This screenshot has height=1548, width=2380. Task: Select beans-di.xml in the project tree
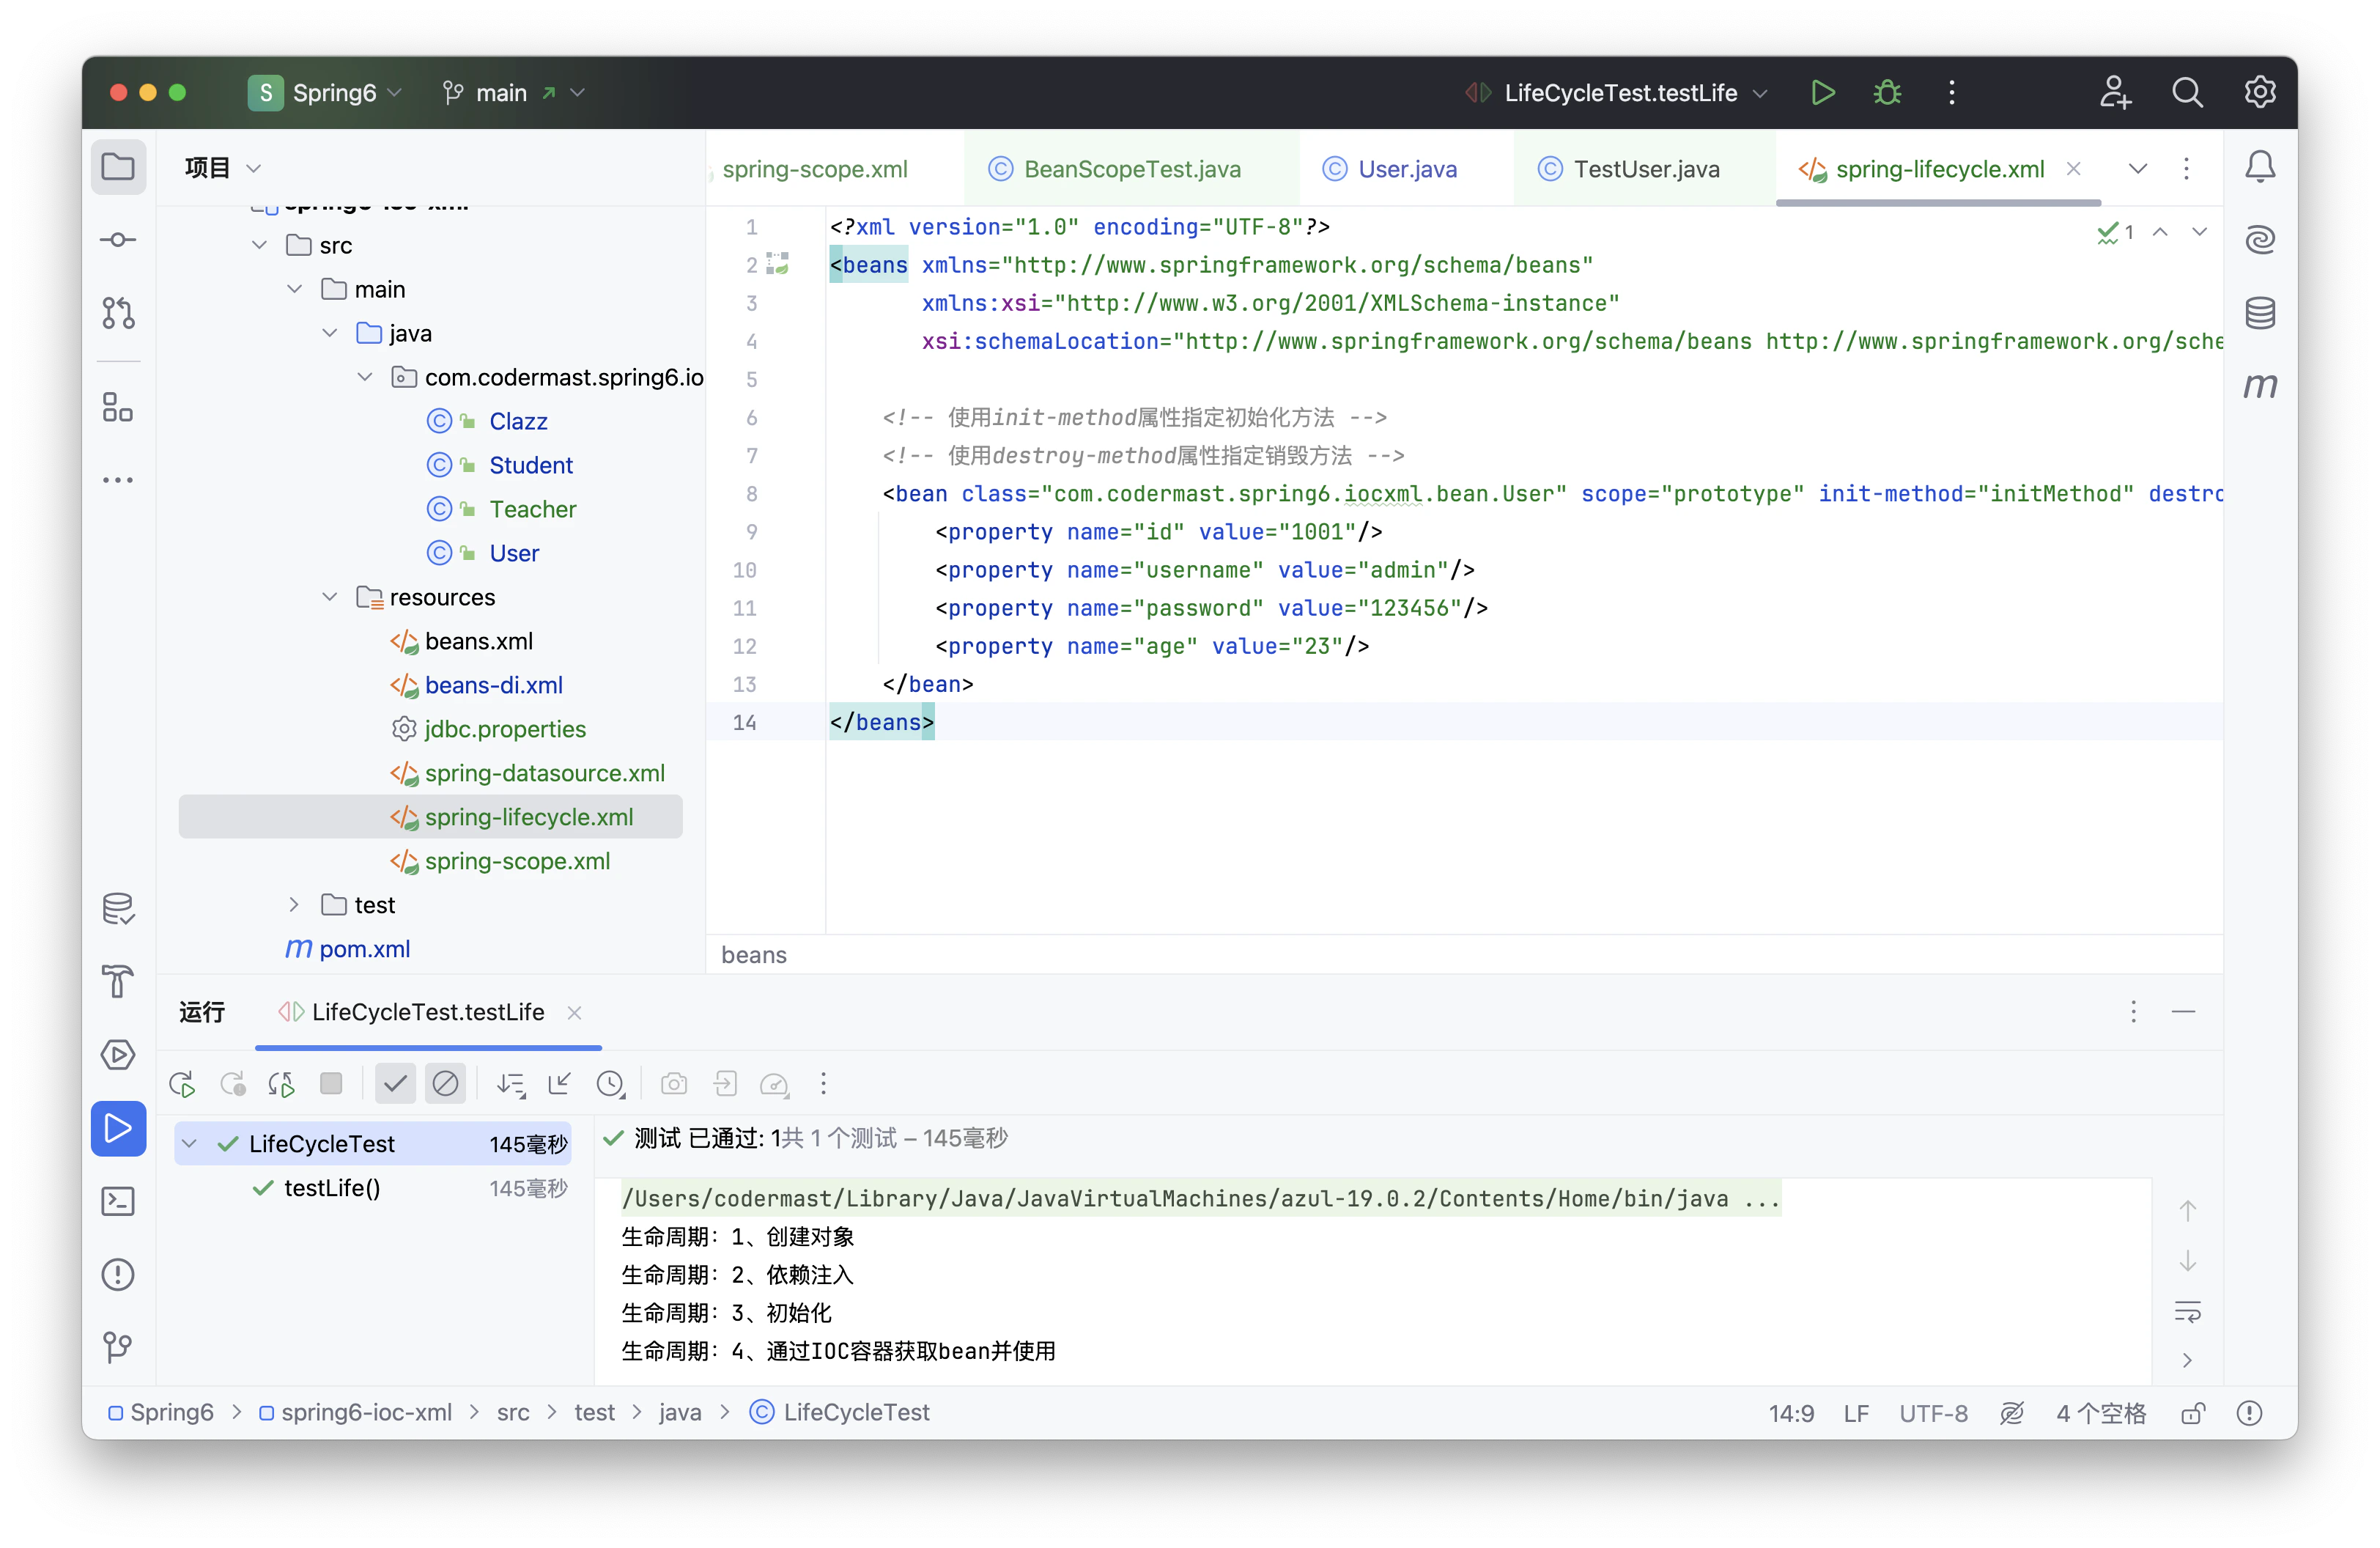click(x=493, y=685)
